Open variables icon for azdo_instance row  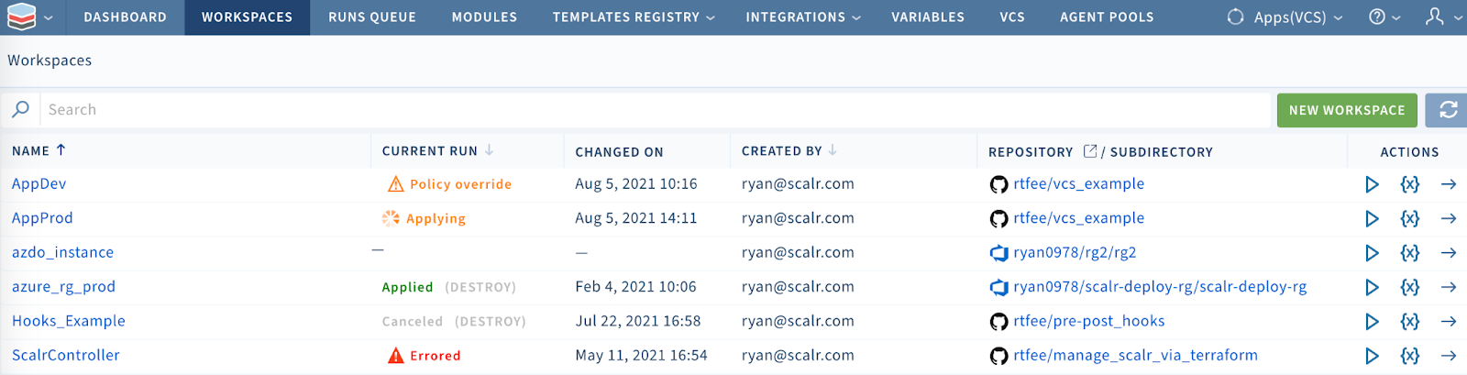point(1410,253)
